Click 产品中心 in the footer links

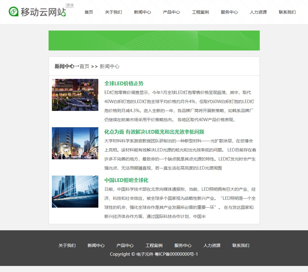[125, 245]
